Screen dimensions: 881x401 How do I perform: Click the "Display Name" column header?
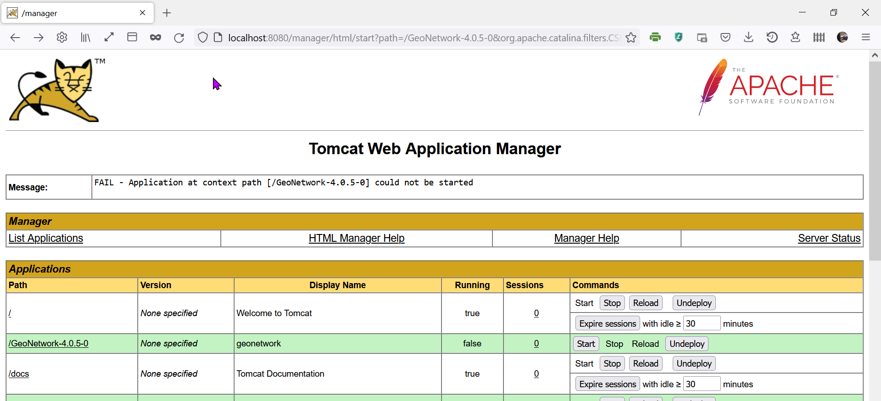click(x=338, y=285)
